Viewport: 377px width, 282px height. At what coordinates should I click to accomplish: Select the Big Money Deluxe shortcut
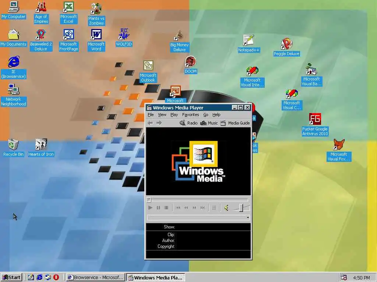[179, 41]
